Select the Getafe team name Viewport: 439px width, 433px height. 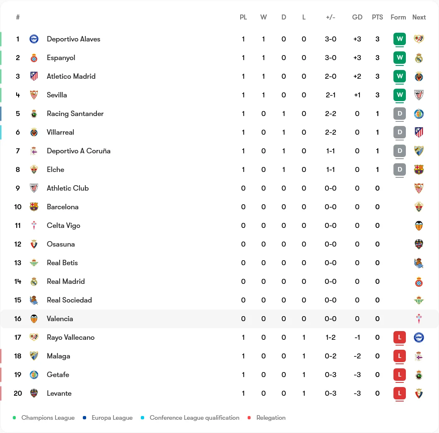click(x=58, y=375)
